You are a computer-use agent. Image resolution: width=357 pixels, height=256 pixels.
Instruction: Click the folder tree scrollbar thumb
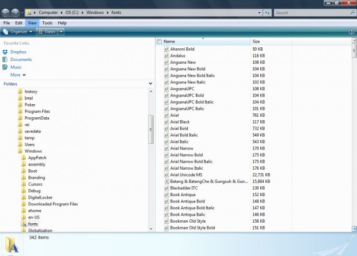click(x=151, y=129)
